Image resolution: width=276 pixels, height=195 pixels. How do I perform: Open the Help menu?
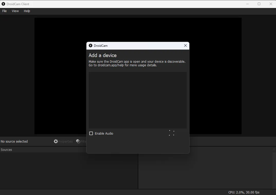click(27, 11)
